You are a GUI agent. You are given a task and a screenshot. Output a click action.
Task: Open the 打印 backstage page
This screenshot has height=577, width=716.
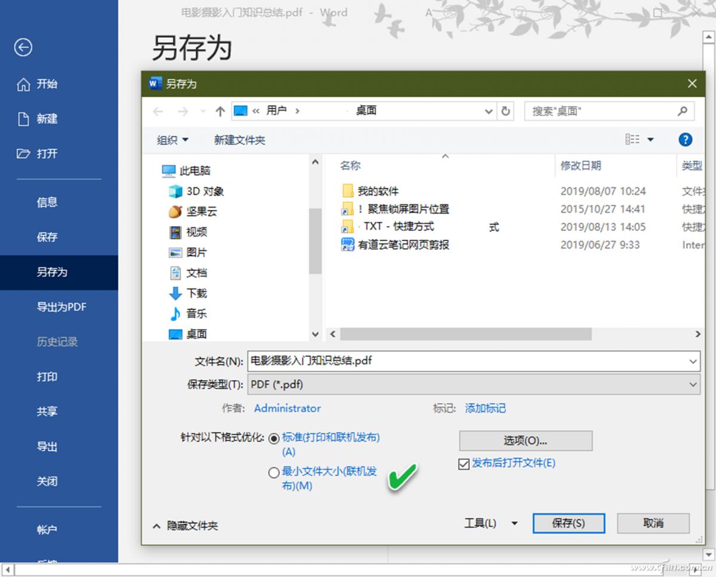point(47,377)
